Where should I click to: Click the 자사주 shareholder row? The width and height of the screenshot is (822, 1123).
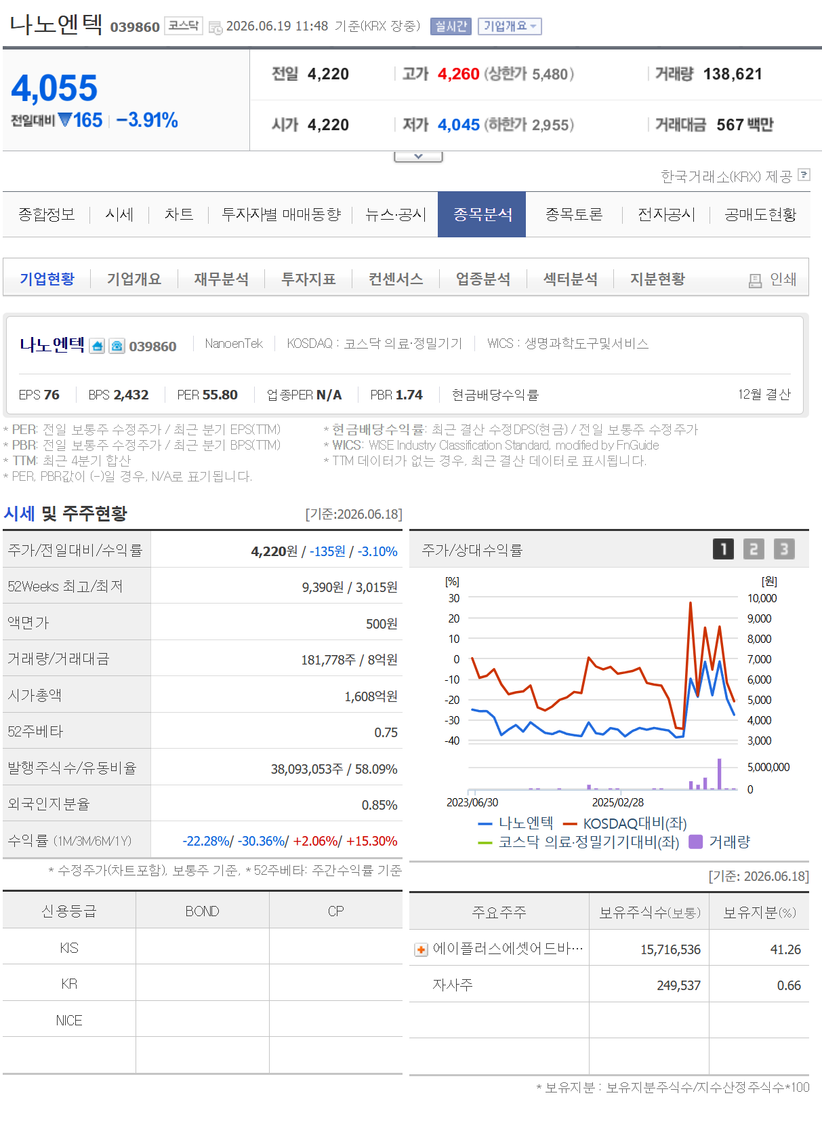coord(609,984)
